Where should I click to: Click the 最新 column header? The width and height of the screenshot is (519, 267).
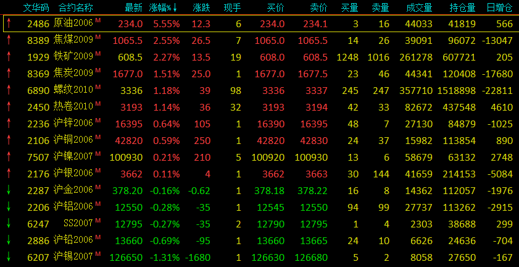click(x=134, y=7)
